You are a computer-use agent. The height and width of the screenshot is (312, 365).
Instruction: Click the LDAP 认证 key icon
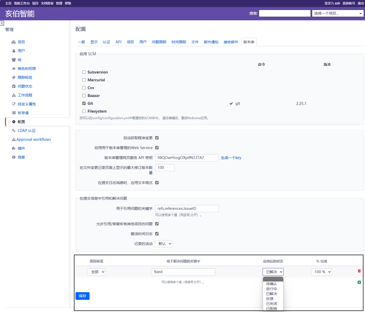[14, 131]
